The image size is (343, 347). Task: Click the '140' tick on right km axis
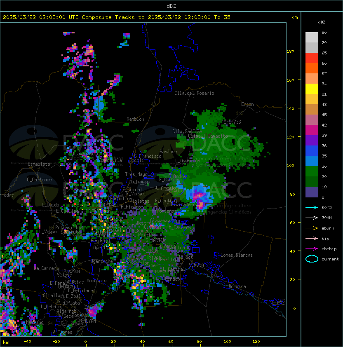(290, 108)
